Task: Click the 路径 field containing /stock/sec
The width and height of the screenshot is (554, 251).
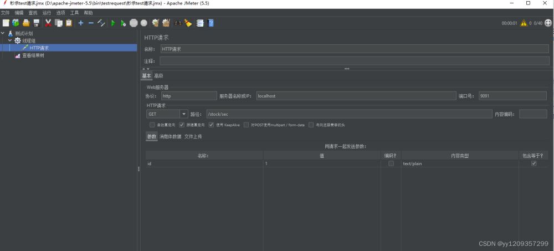Action: [348, 114]
